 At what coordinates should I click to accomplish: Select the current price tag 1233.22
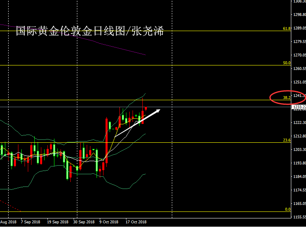tap(299, 107)
